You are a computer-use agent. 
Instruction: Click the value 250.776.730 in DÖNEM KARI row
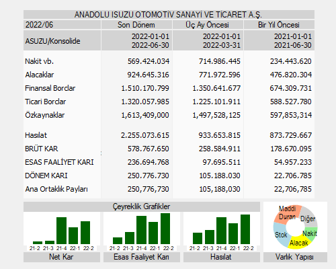coord(149,176)
